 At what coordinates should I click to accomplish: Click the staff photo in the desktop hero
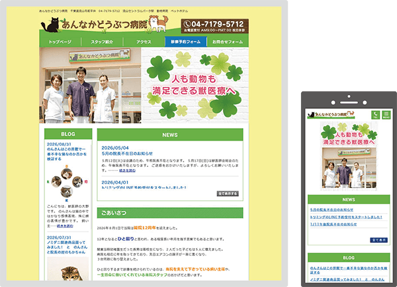90,85
